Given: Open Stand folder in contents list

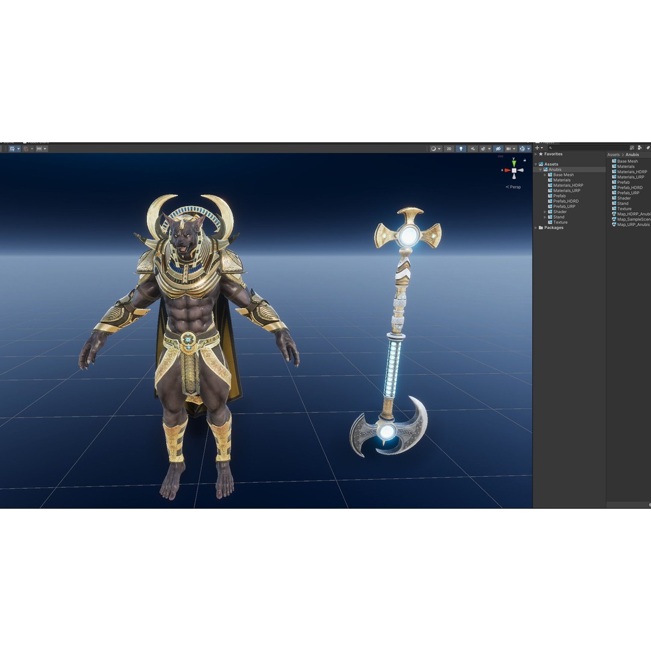Looking at the screenshot, I should (x=620, y=204).
